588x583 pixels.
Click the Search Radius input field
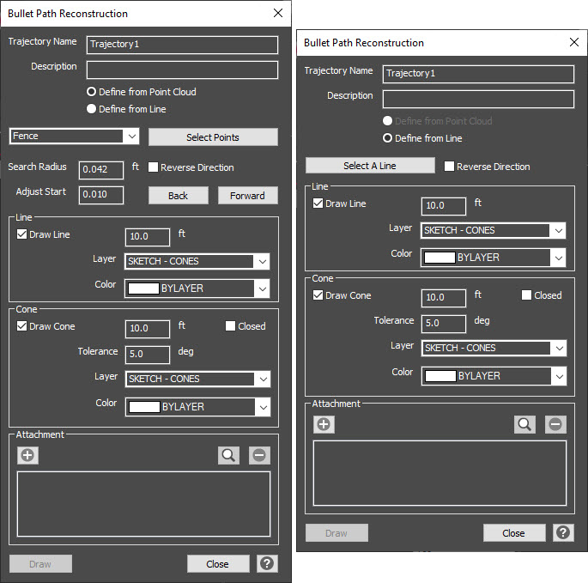click(x=101, y=170)
